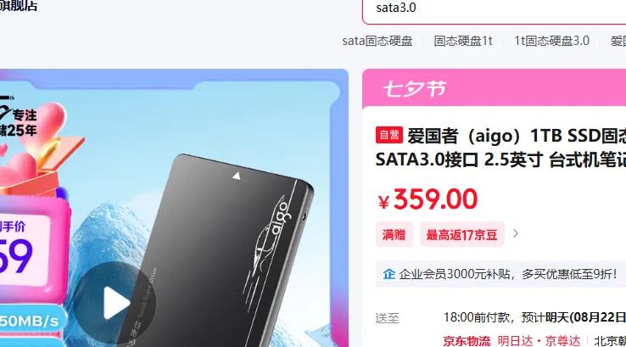Screen dimensions: 626x347
Task: Click the red 自营 badge
Action: pyautogui.click(x=388, y=135)
